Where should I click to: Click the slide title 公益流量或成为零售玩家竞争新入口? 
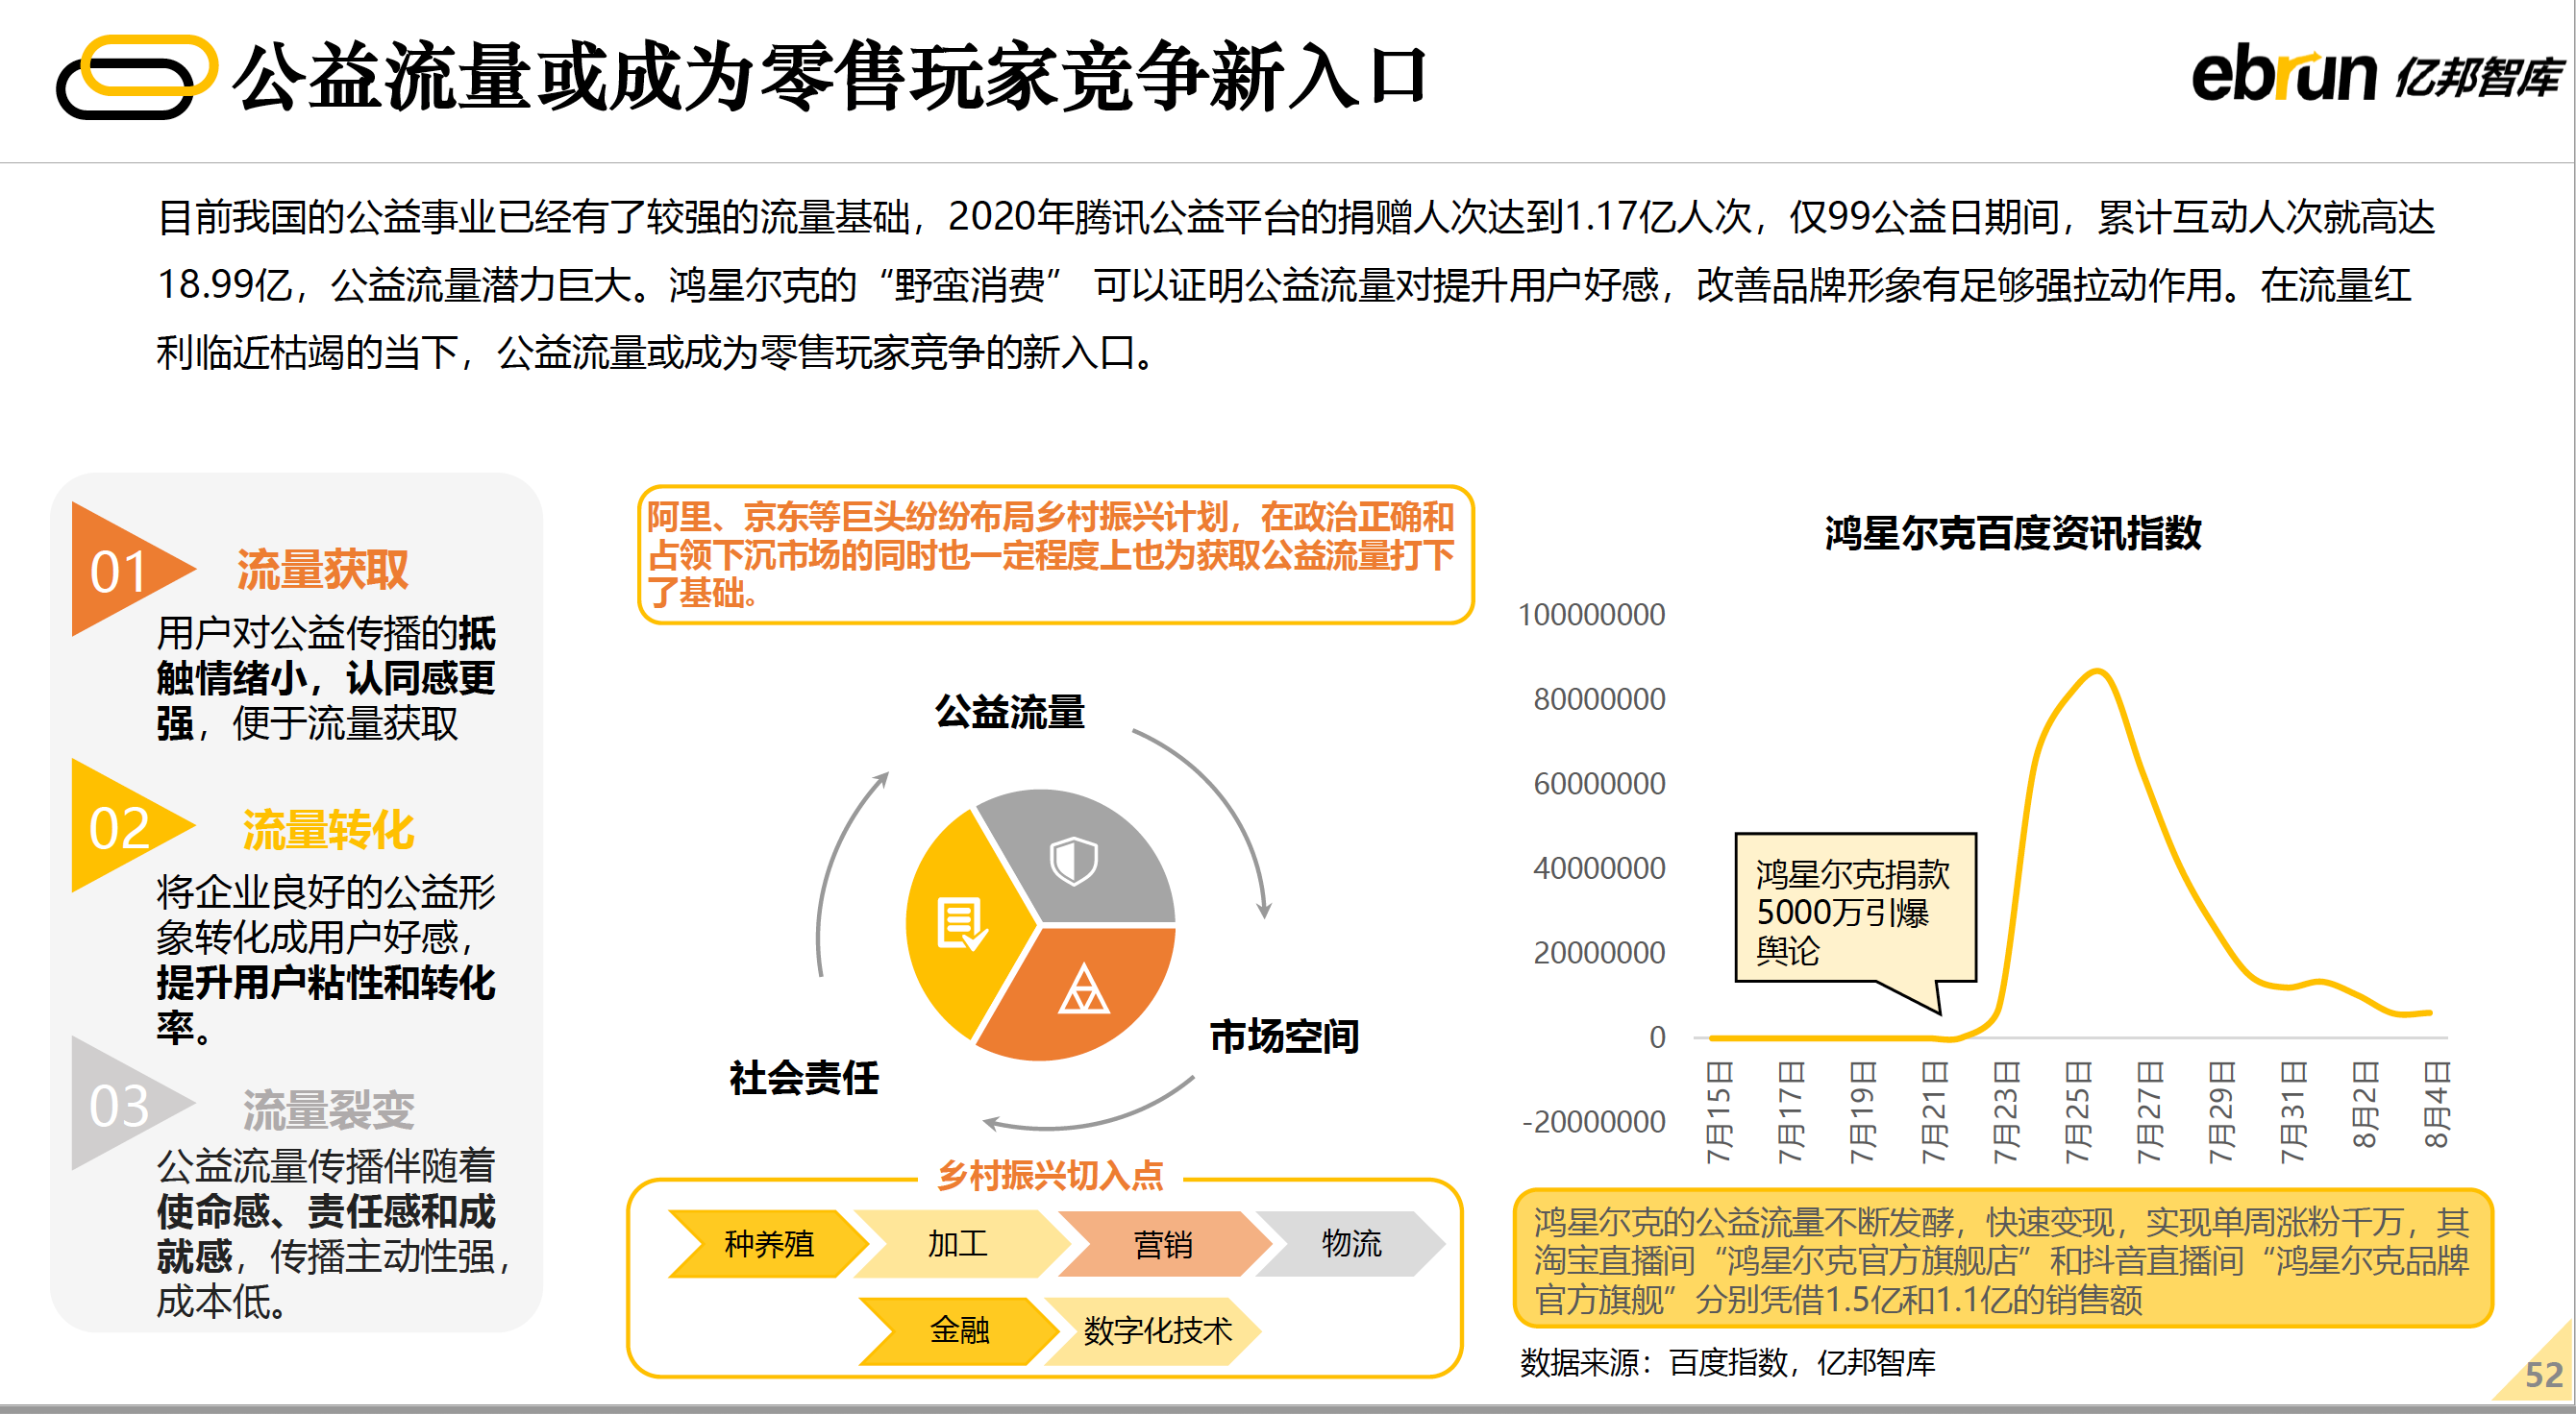830,76
